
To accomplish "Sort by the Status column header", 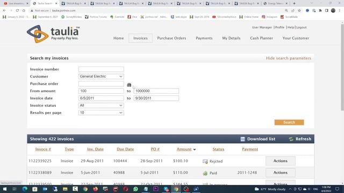I will pyautogui.click(x=218, y=149).
